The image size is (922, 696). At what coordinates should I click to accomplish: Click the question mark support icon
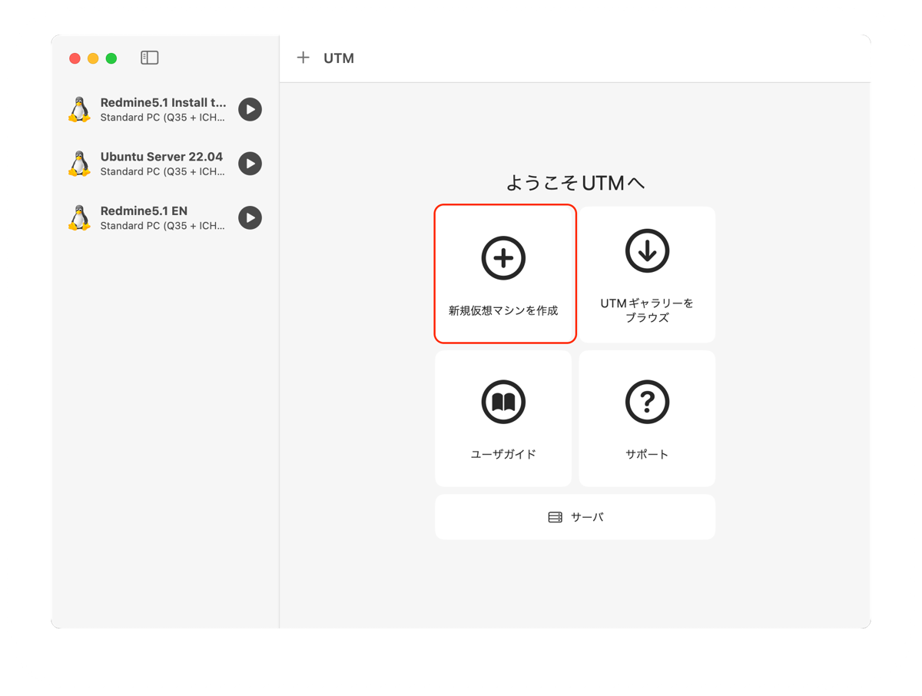tap(647, 402)
